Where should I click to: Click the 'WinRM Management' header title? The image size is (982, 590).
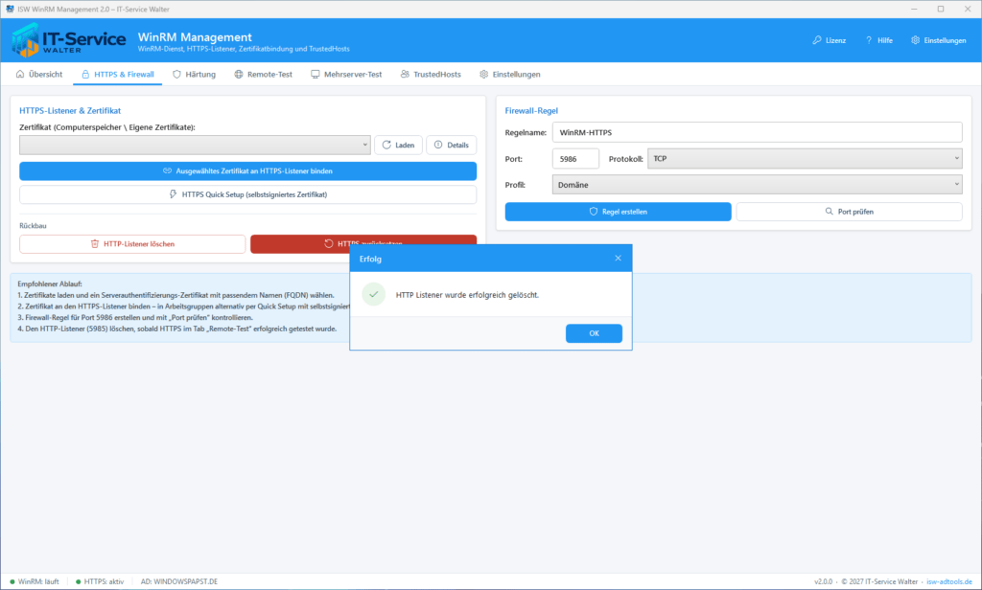(x=195, y=37)
